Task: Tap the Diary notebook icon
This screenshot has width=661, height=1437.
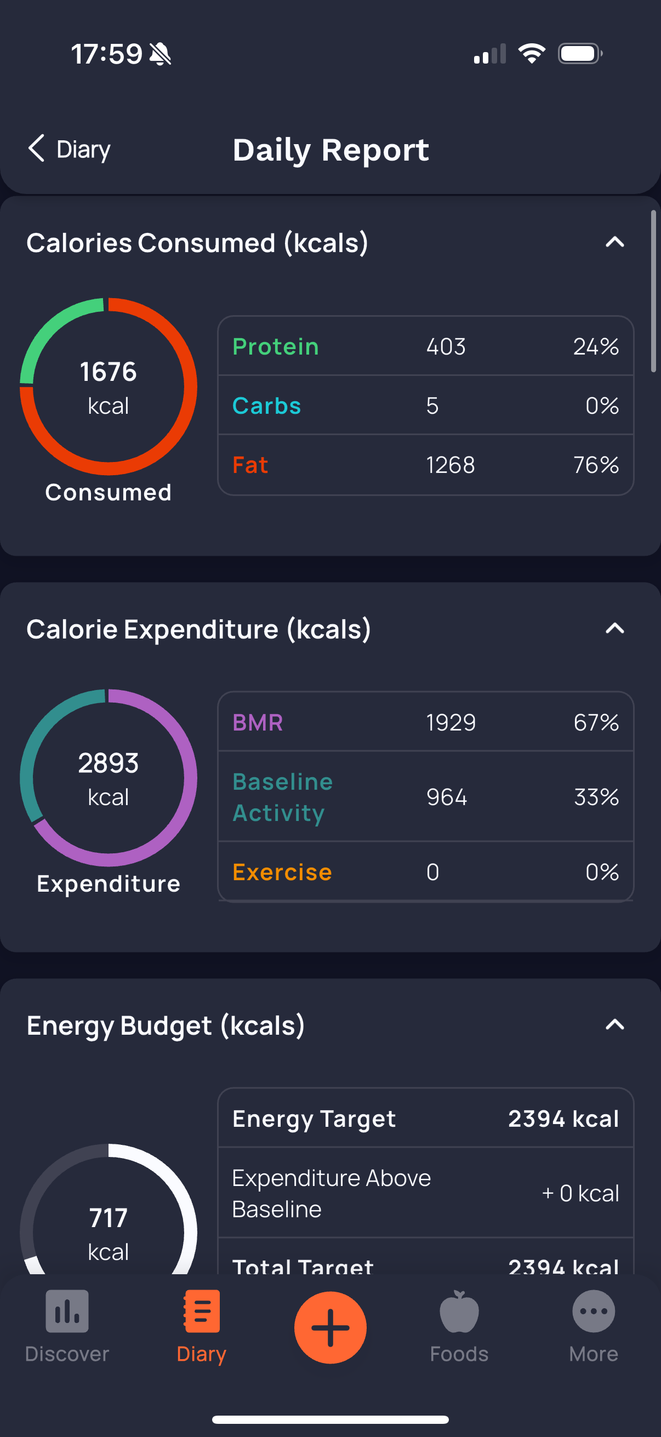Action: (201, 1311)
